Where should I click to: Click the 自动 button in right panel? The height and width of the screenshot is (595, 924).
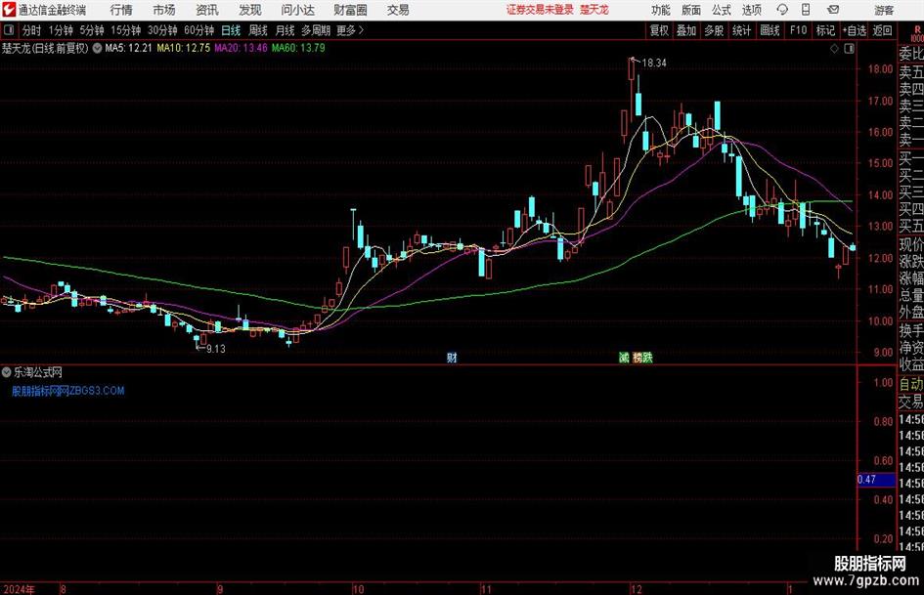coord(911,384)
